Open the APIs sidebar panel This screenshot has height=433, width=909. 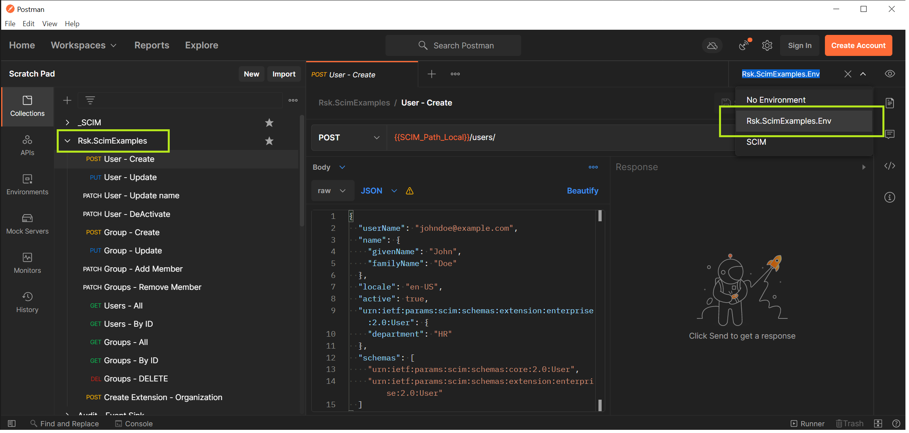click(x=27, y=146)
